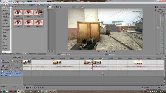166x93 pixels.
Task: Toggle Loop Playback in timeline transport
Action: coord(26,87)
